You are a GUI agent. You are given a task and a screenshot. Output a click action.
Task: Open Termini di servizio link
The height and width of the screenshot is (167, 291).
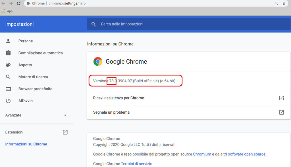[x=136, y=164]
